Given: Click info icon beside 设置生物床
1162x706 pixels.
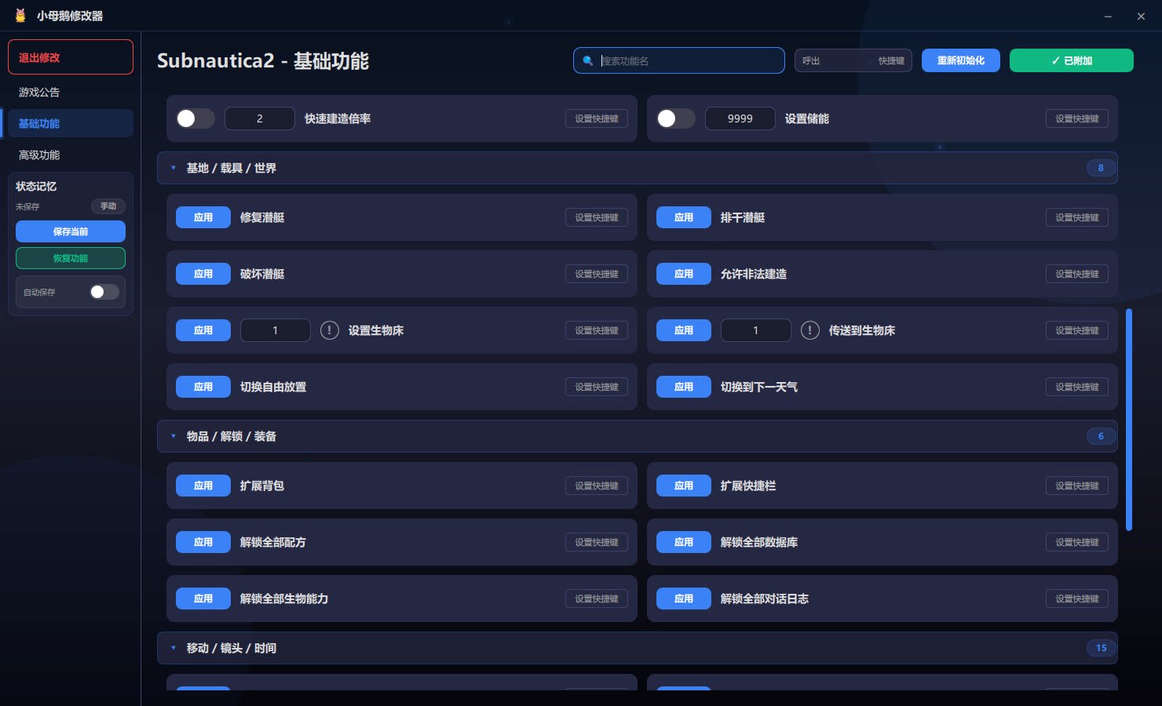Looking at the screenshot, I should 330,330.
